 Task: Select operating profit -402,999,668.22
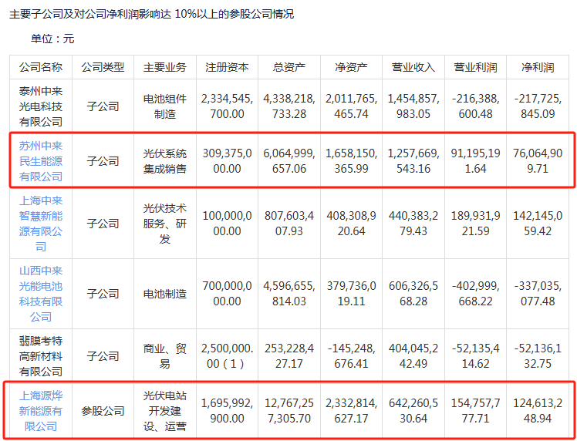(475, 294)
